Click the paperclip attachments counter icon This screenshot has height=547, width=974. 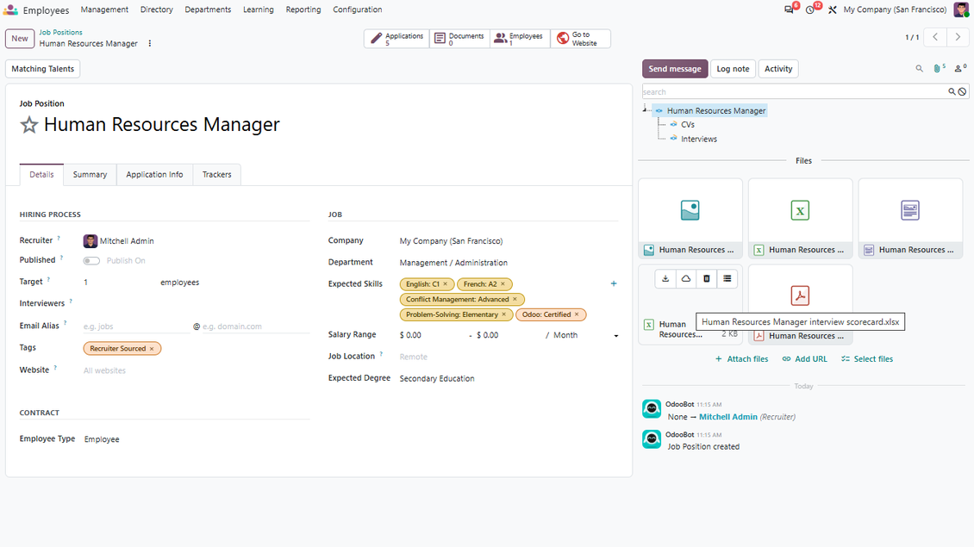tap(940, 68)
